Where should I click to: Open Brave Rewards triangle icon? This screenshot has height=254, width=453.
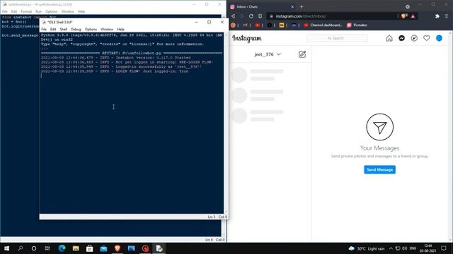[413, 16]
